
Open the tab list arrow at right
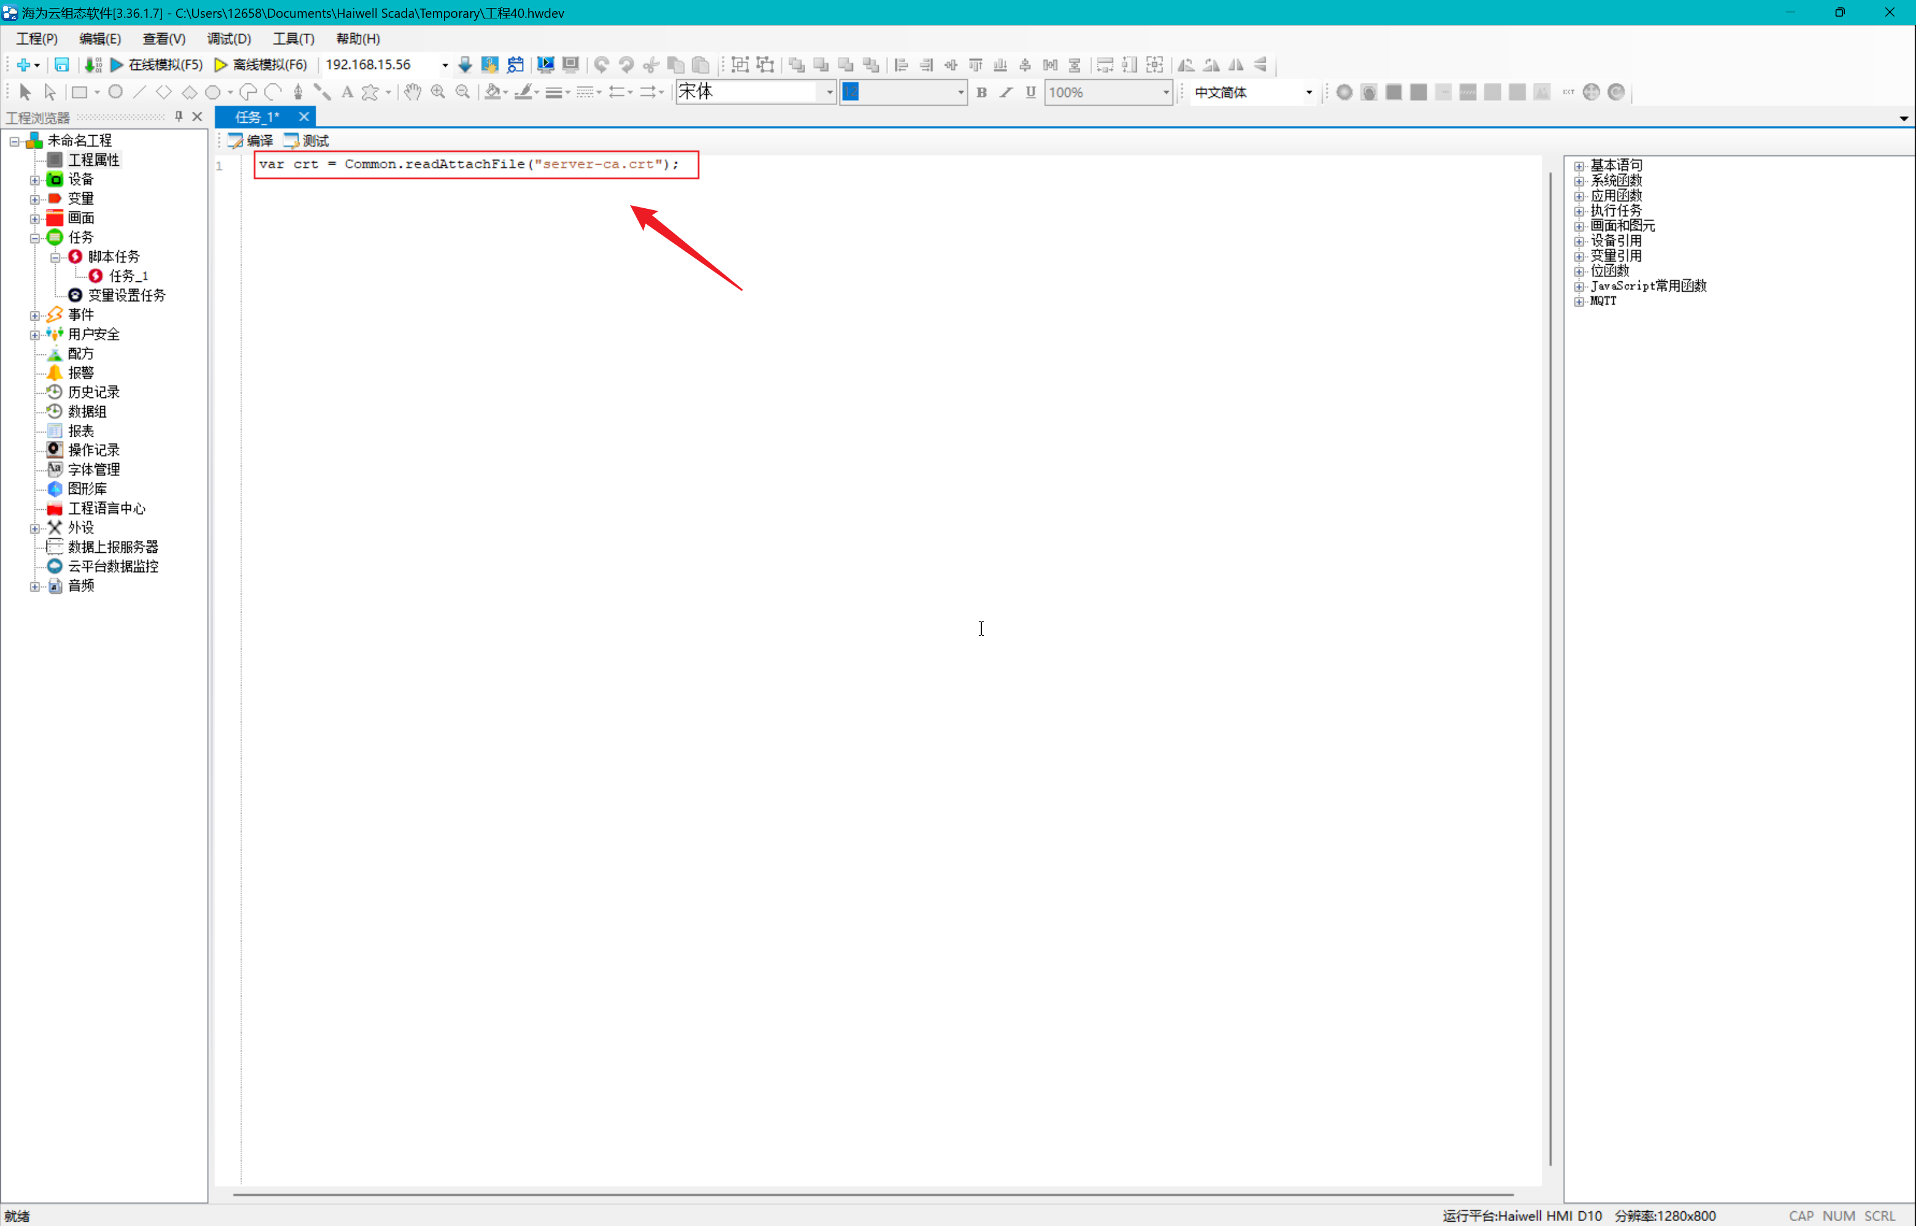click(x=1903, y=119)
